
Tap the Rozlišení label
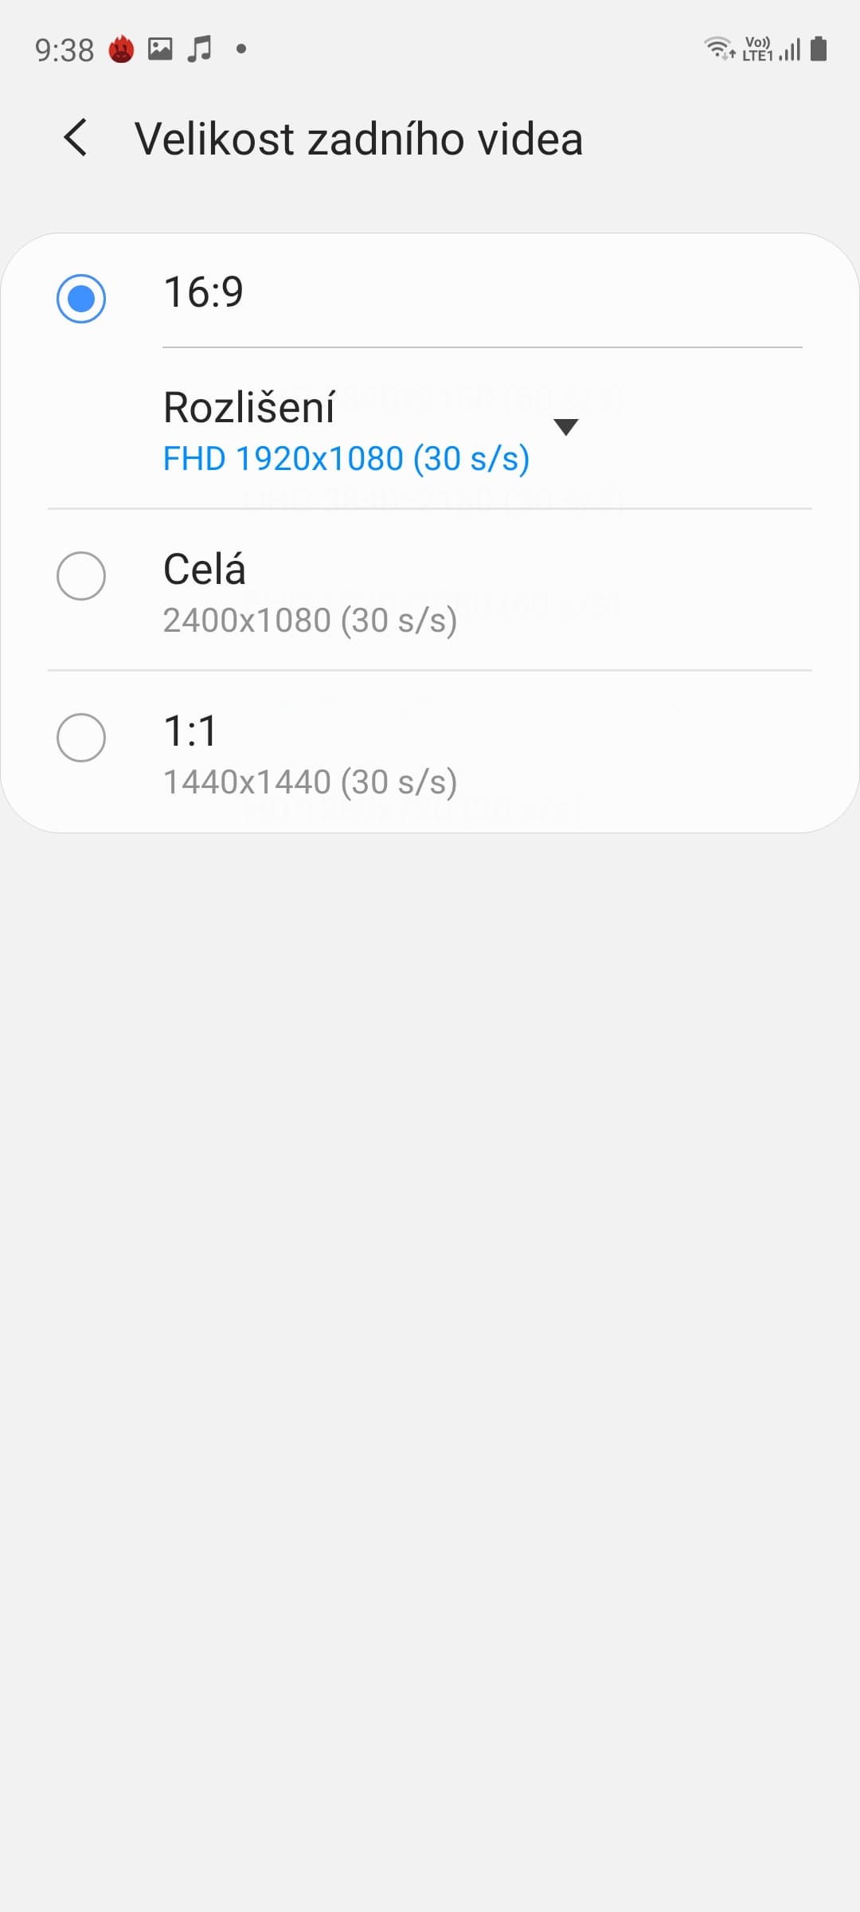(248, 408)
